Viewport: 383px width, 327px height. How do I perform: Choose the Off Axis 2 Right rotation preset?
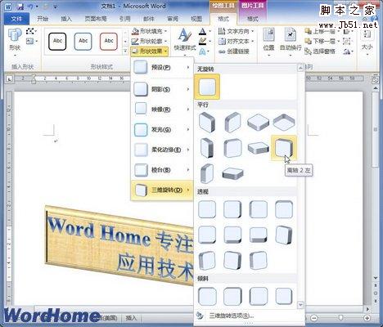pyautogui.click(x=207, y=173)
